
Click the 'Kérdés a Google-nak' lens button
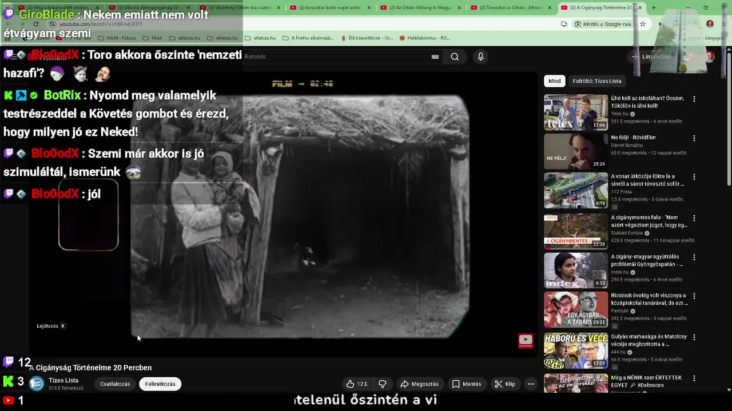[603, 24]
